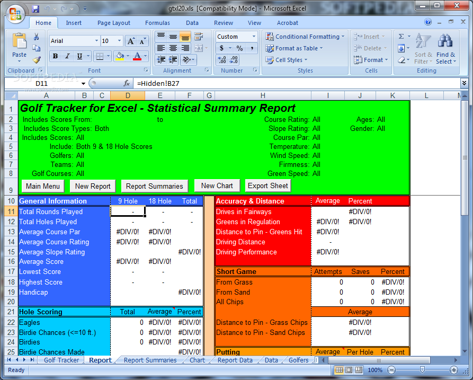Click the Wrap Text icon

point(199,37)
